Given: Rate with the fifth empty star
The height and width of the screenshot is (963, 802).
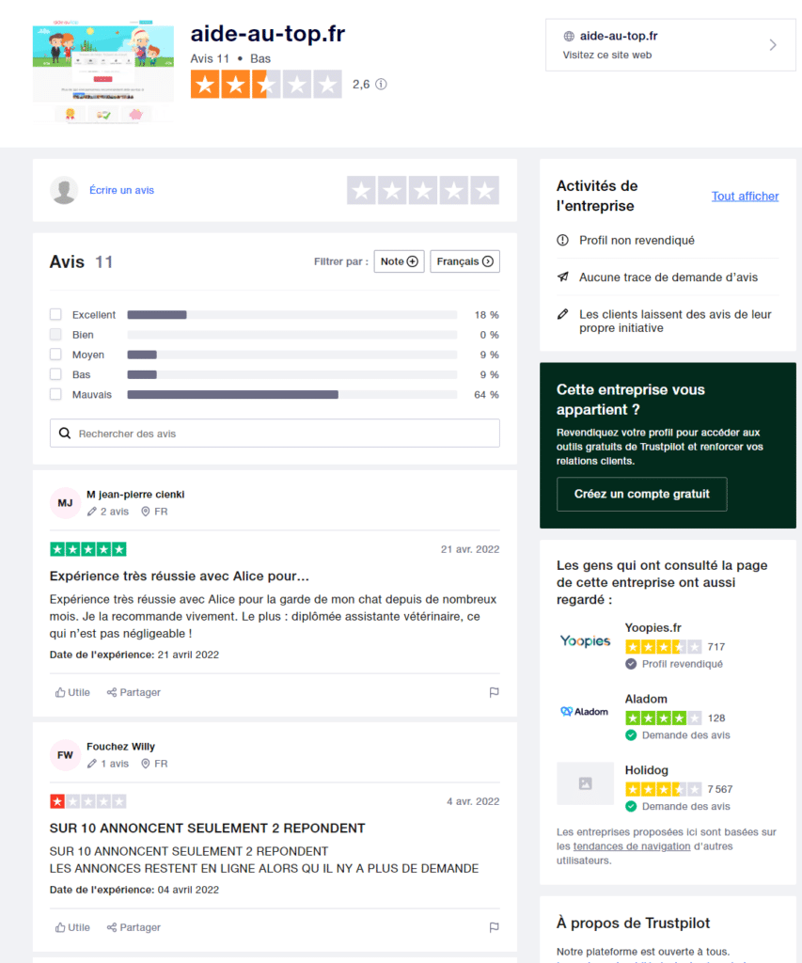Looking at the screenshot, I should 484,190.
